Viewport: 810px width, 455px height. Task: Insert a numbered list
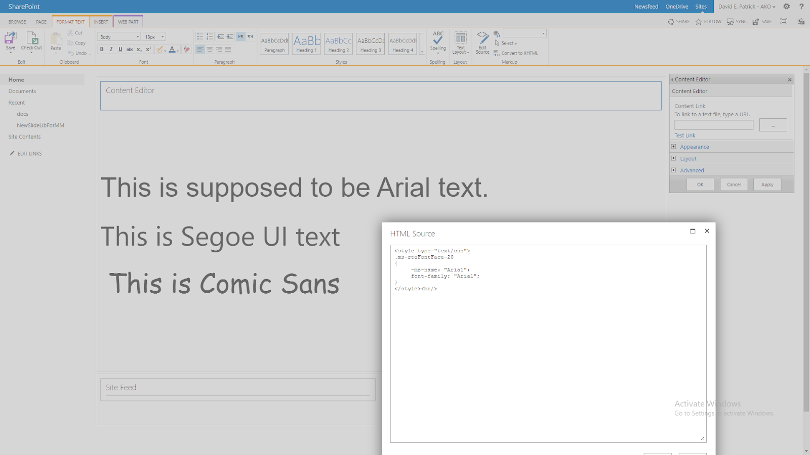coord(210,37)
